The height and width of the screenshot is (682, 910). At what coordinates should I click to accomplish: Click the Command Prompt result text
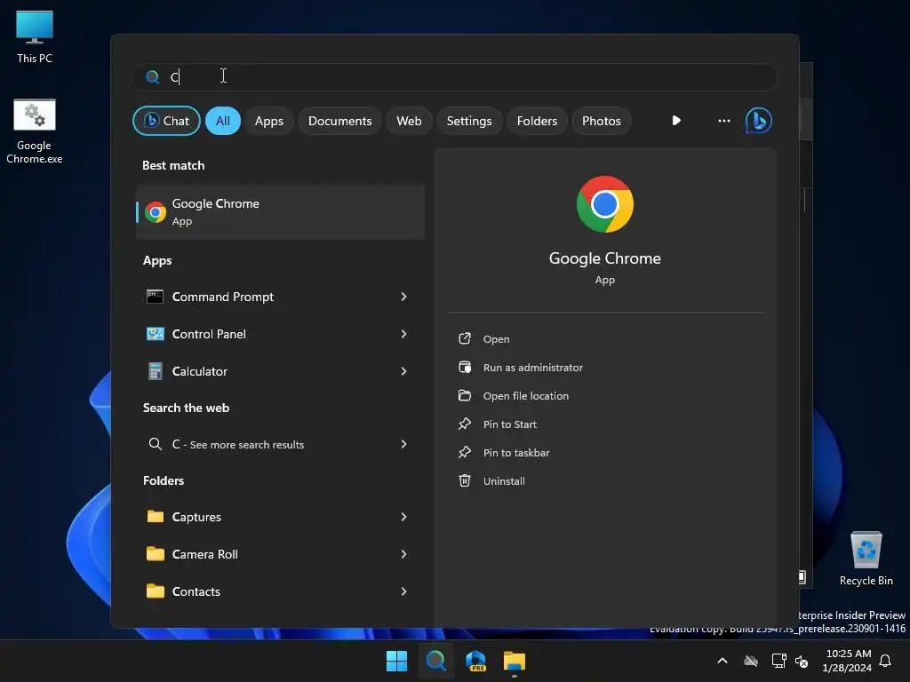223,297
